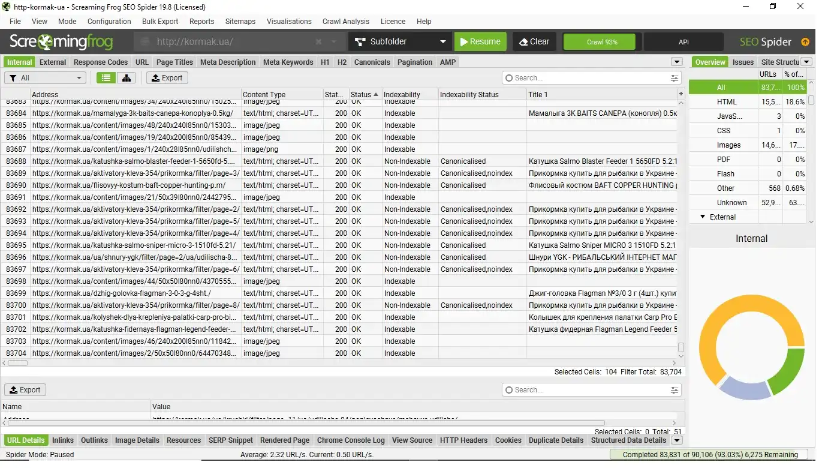Screen dimensions: 828x468
Task: Show more bottom tabs after Structured Data Details
Action: 677,440
